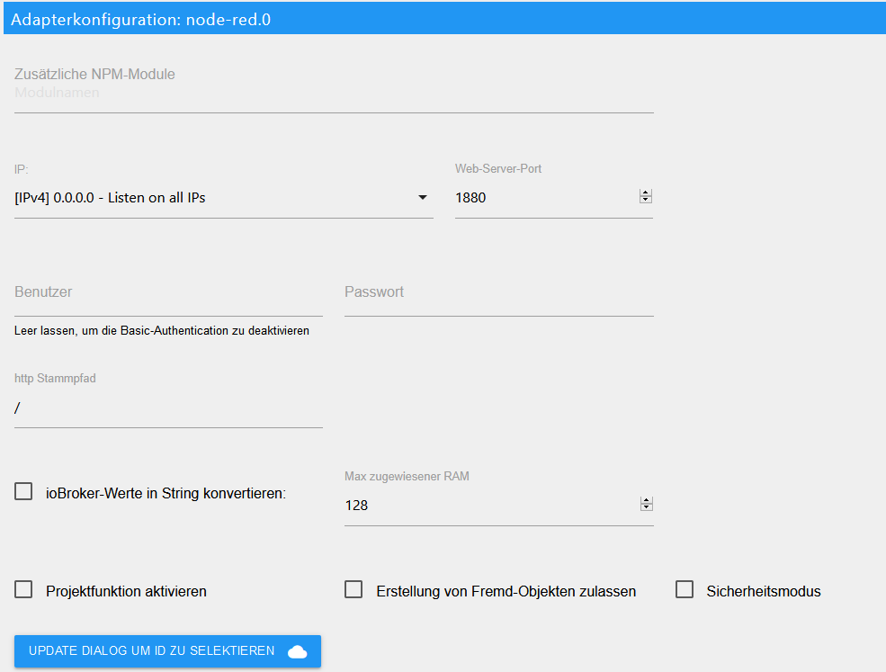The image size is (886, 672).
Task: Edit the http Stammpfad field
Action: click(x=168, y=408)
